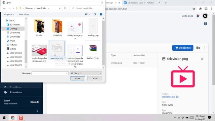Open Go to docs link
Screen dimensions: 215x121
point(187,16)
